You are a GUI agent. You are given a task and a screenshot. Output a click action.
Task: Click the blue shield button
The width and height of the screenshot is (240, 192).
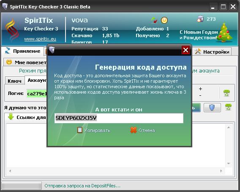pyautogui.click(x=212, y=108)
